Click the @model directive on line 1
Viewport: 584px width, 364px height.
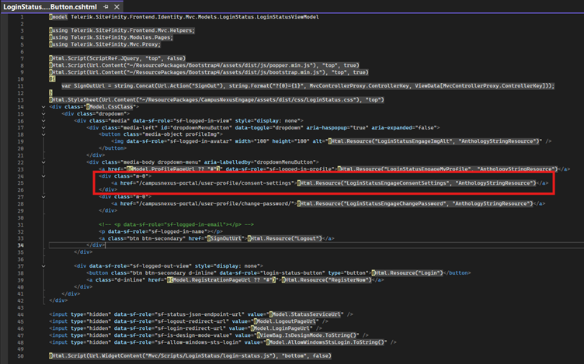pyautogui.click(x=60, y=16)
